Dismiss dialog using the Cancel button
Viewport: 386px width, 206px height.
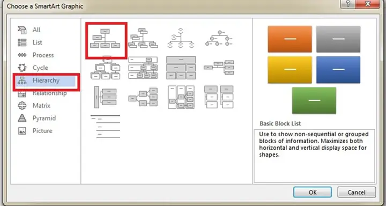tap(357, 192)
